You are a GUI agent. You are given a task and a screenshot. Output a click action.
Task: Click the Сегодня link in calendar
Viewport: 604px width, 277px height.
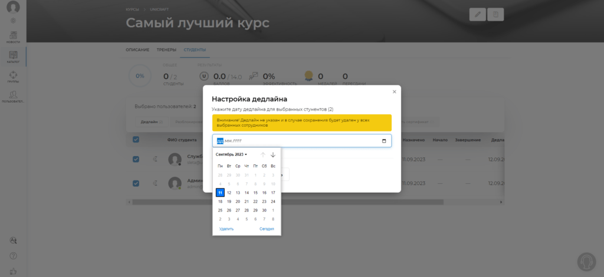pos(267,229)
